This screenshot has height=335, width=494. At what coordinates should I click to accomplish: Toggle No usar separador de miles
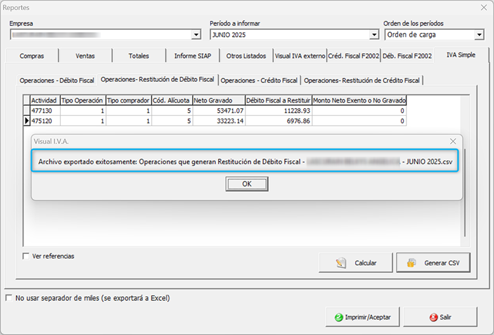pyautogui.click(x=9, y=298)
